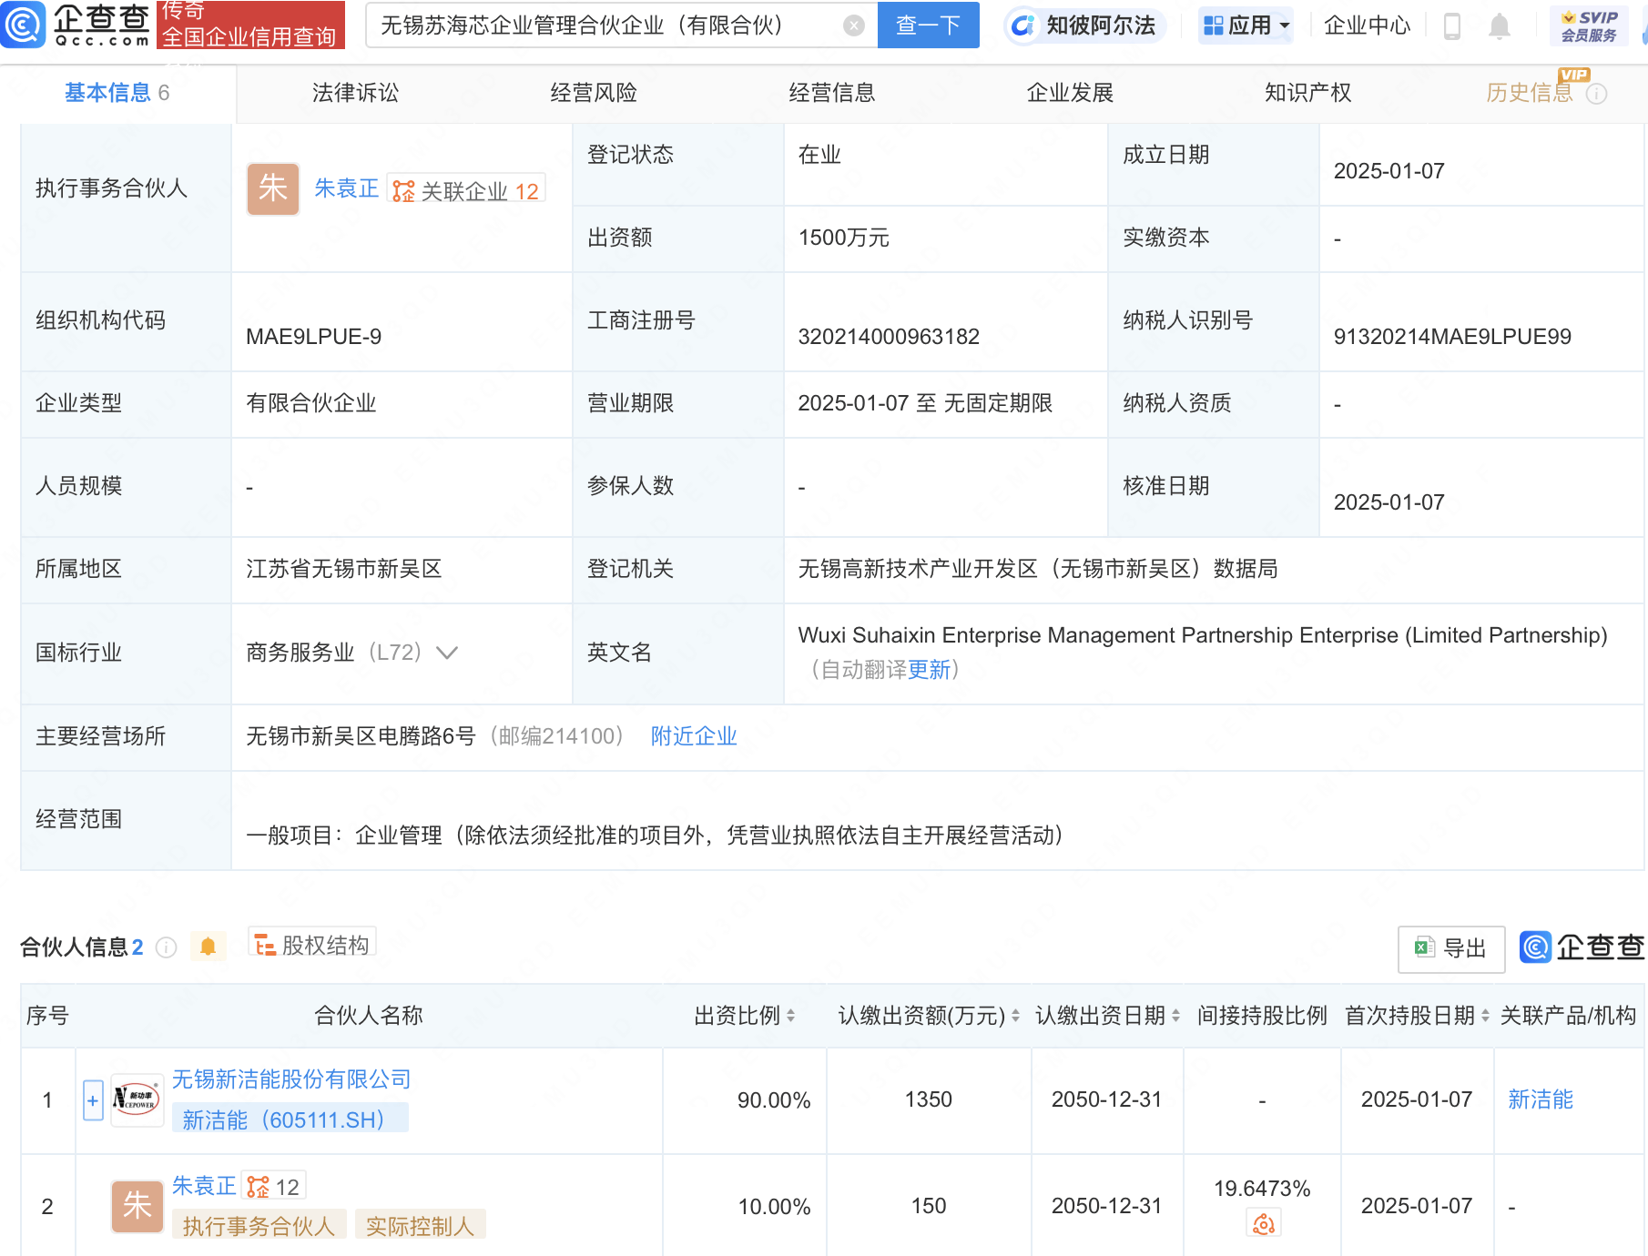
Task: Click 实际控制人 tag in row 2
Action: tap(420, 1226)
